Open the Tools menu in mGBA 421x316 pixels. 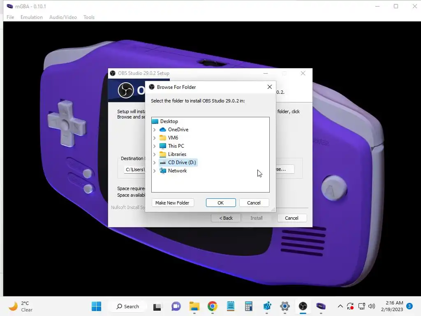click(x=89, y=17)
